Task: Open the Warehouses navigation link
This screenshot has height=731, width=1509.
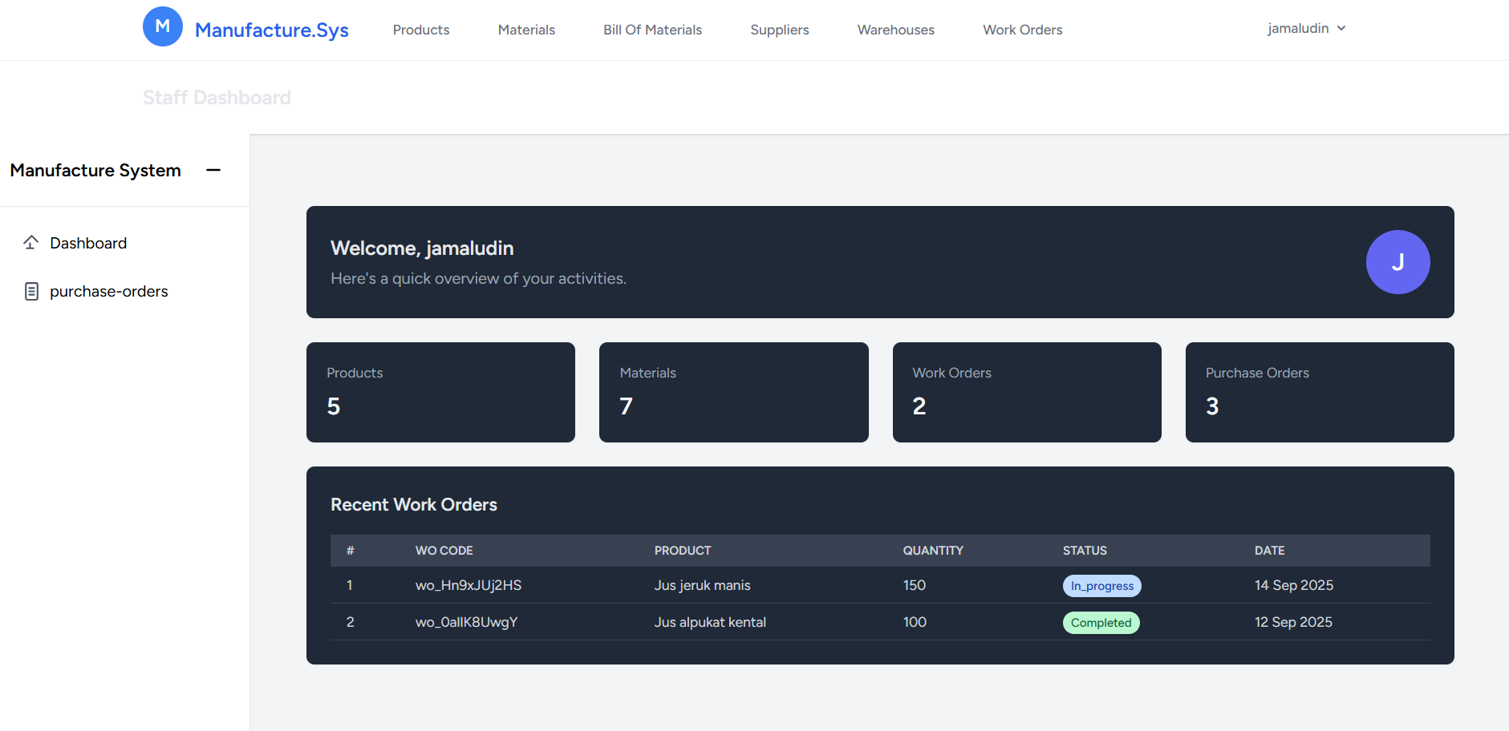Action: point(895,30)
